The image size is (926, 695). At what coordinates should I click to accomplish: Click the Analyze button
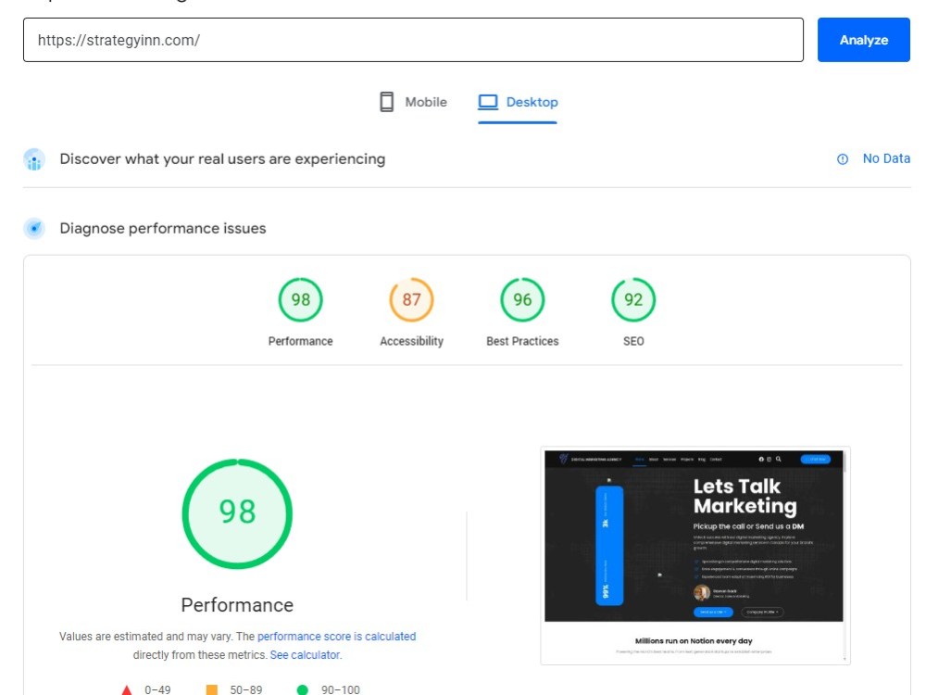[863, 40]
